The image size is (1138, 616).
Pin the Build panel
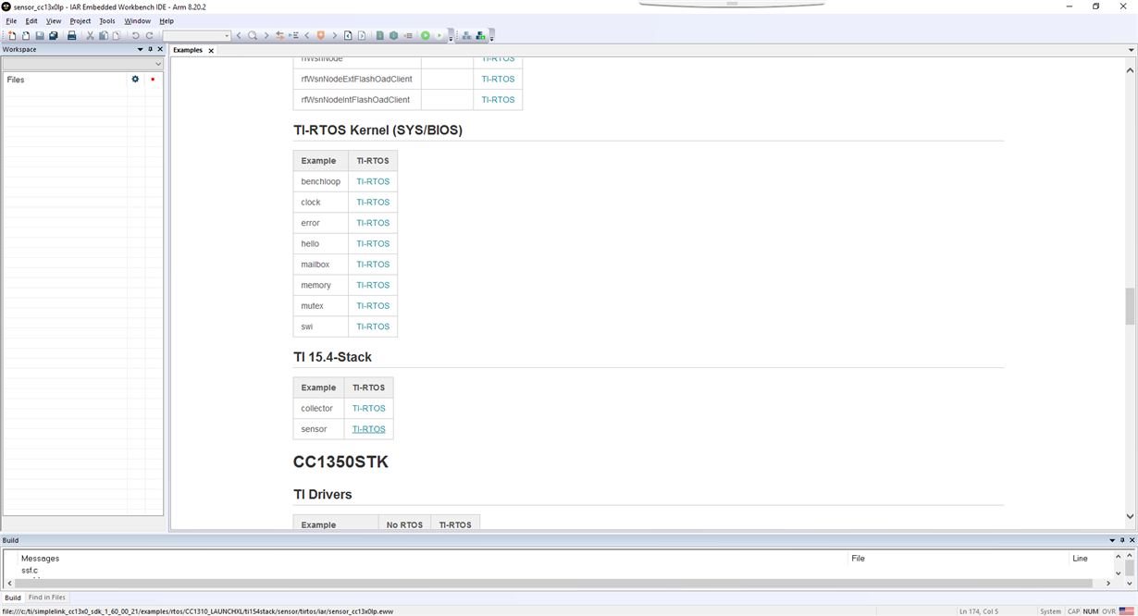1122,540
